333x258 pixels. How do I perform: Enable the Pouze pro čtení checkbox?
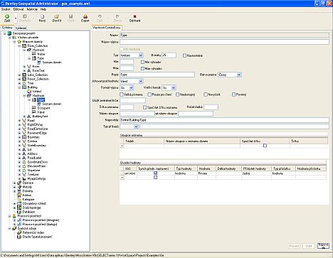point(149,95)
